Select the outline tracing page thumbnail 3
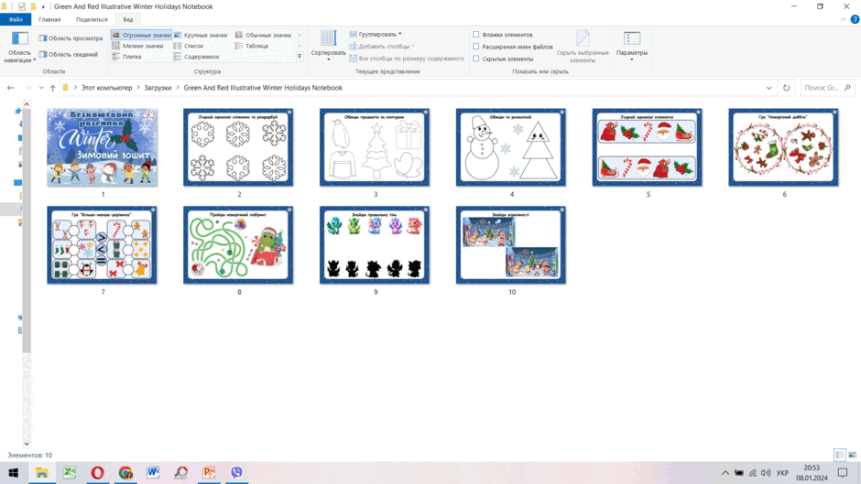861x484 pixels. pos(375,147)
